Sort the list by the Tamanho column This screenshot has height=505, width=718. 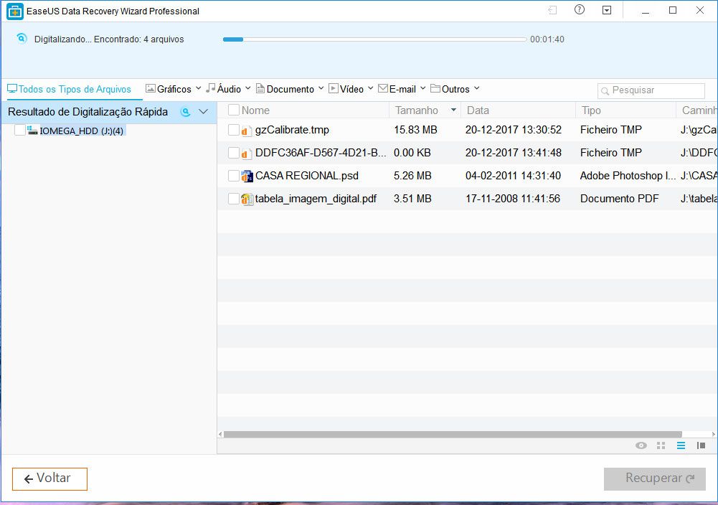[x=417, y=110]
